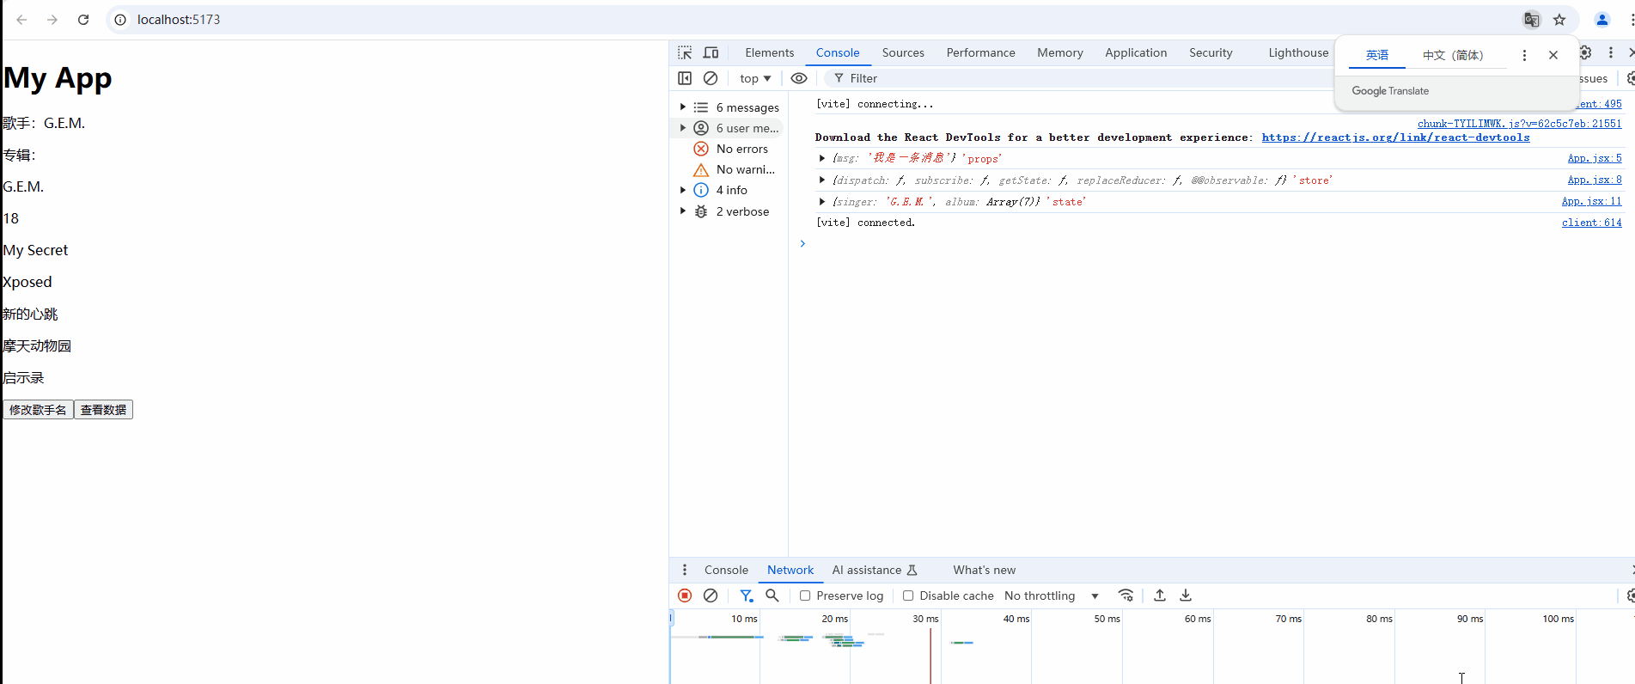Search network requests with magnifier
1635x684 pixels.
(772, 595)
